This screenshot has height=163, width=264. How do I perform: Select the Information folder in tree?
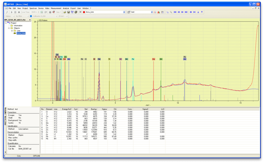18,26
